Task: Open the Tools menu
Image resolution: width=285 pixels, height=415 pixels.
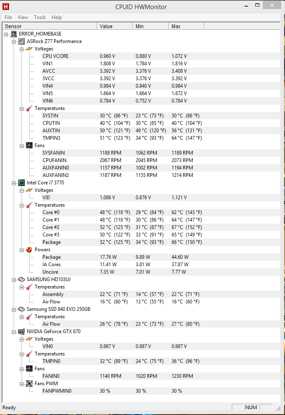Action: point(40,17)
